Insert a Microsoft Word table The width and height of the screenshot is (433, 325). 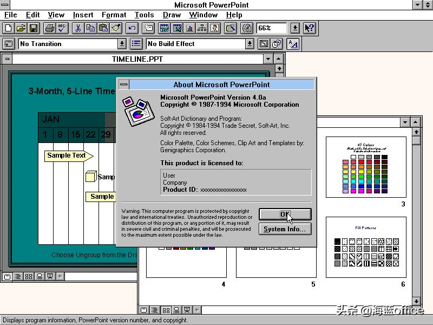pos(165,28)
